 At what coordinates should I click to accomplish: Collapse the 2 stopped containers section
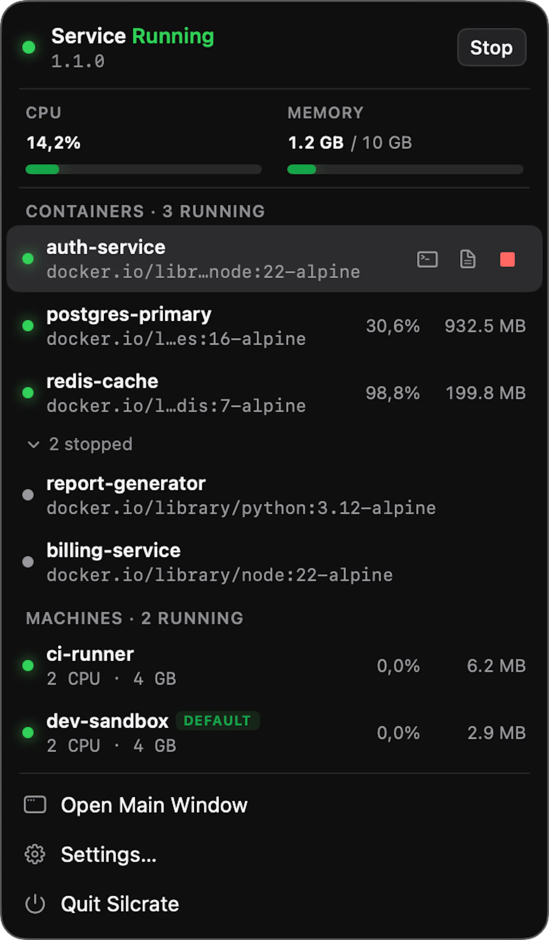[80, 444]
